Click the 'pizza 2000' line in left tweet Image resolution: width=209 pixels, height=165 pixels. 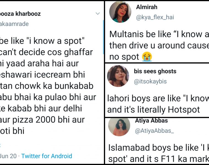(x=42, y=120)
